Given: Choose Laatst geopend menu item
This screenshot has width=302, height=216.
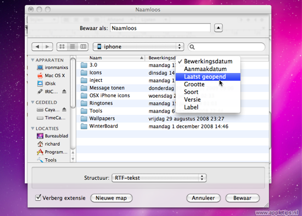Looking at the screenshot, I should point(208,77).
